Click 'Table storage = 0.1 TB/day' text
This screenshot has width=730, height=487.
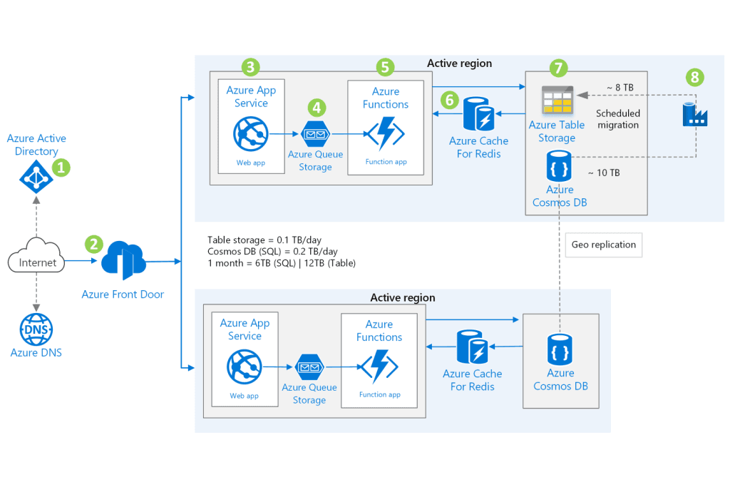pyautogui.click(x=264, y=240)
